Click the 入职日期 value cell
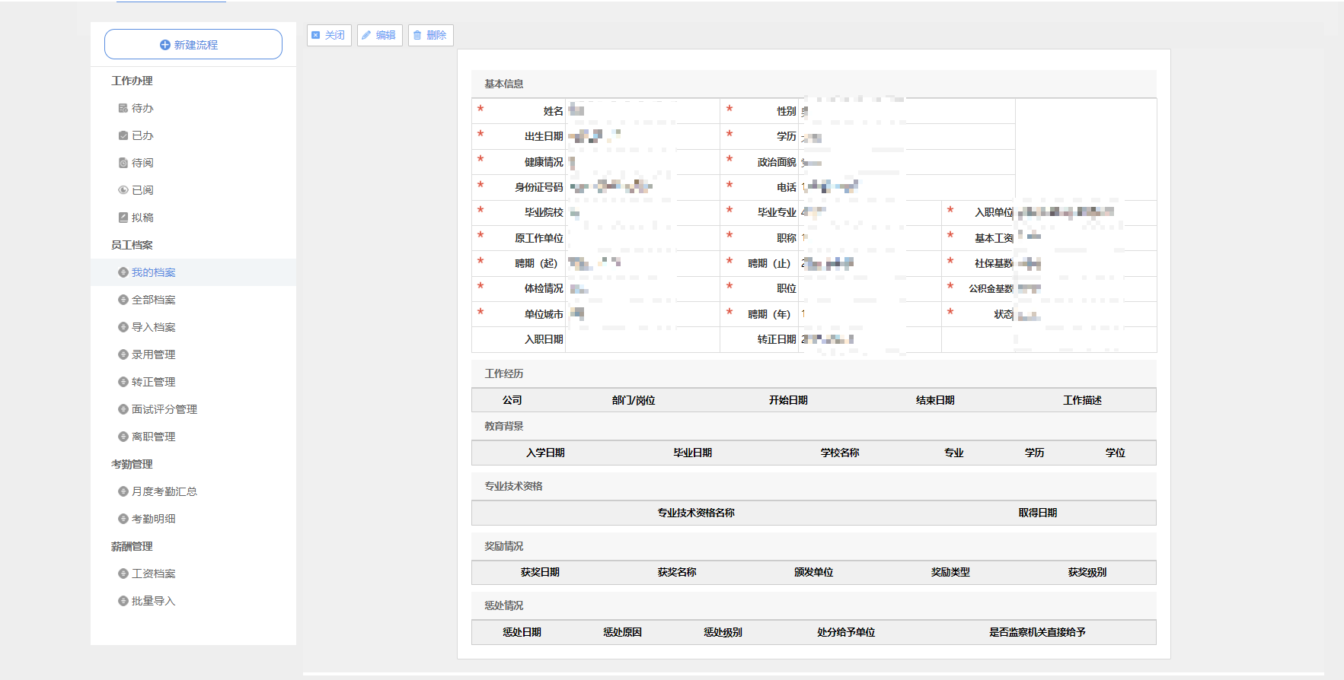The width and height of the screenshot is (1344, 680). 642,339
